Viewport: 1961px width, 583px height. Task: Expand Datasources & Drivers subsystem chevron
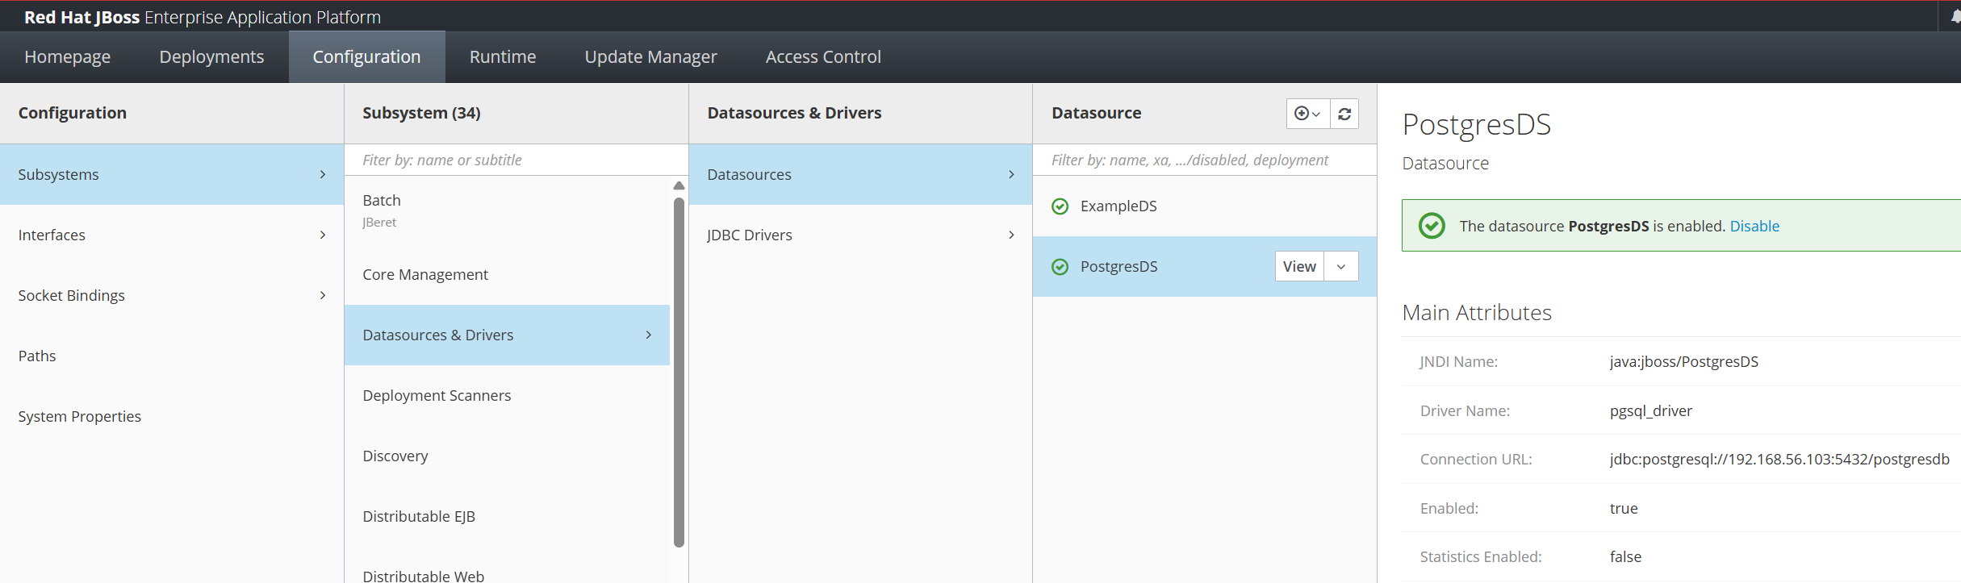[x=649, y=335]
